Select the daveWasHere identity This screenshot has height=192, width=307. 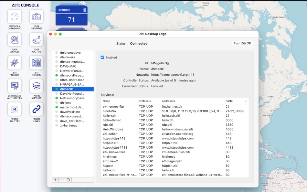coord(73,112)
